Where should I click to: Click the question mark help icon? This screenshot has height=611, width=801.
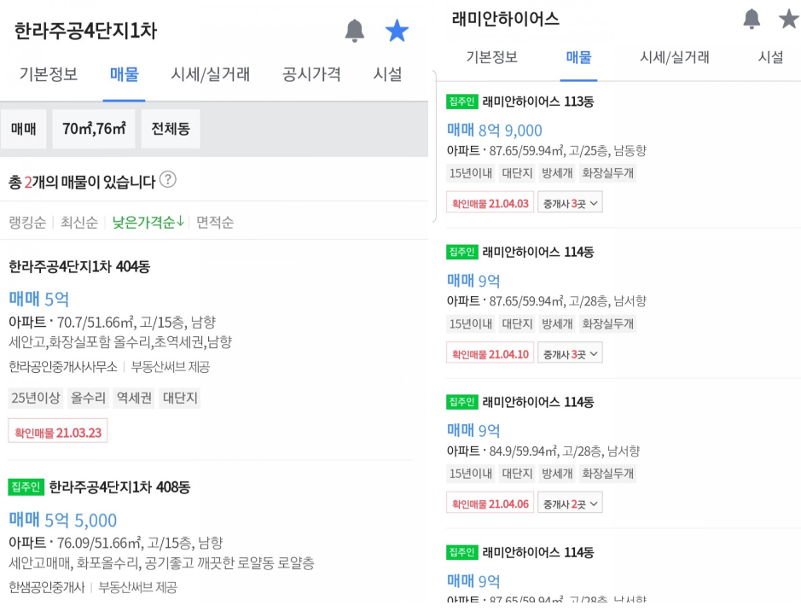pyautogui.click(x=168, y=180)
